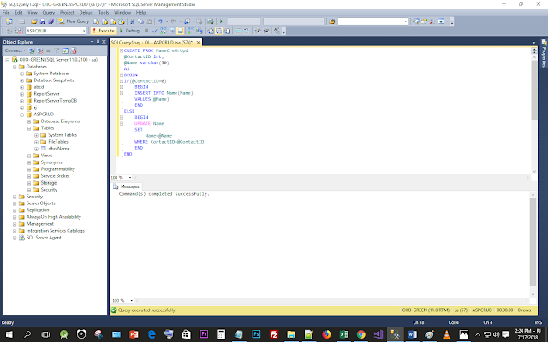Collapse the CREATE PROC code block
This screenshot has width=548, height=342.
(122, 50)
